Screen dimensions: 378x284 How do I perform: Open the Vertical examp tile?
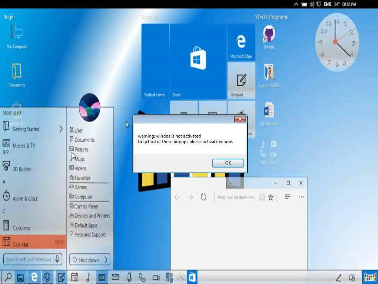point(155,61)
